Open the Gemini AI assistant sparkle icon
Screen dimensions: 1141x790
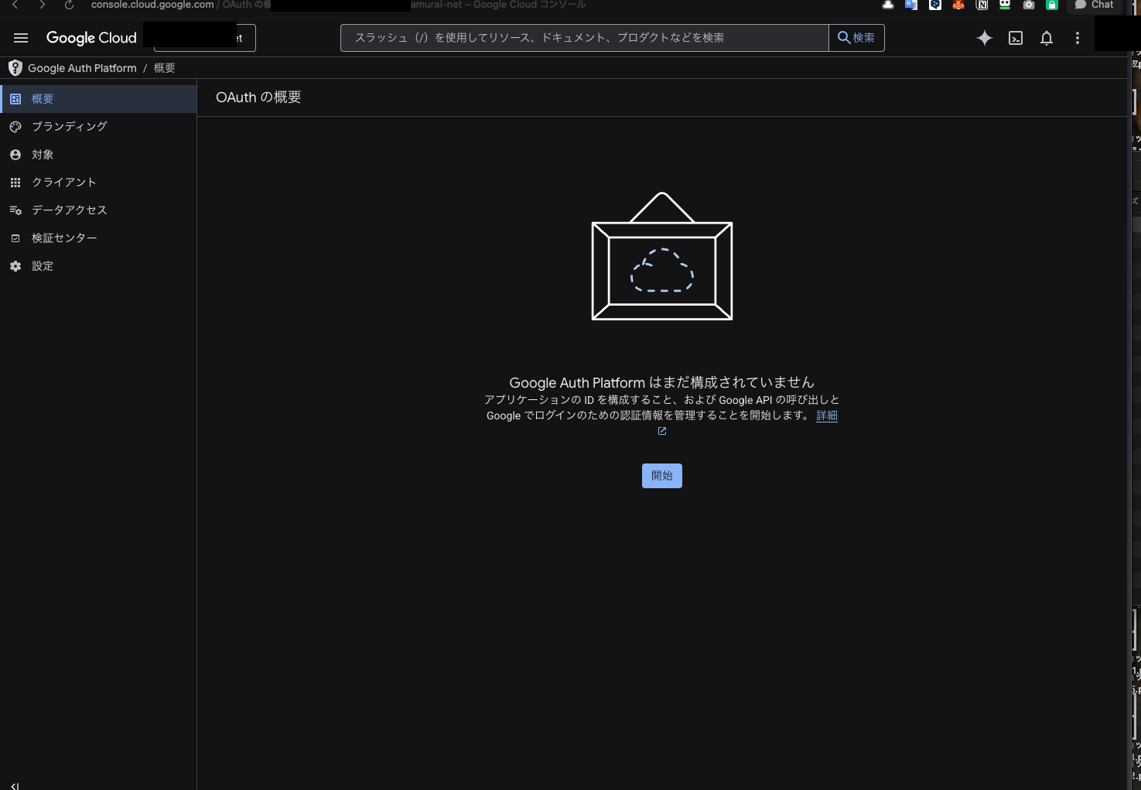point(984,38)
